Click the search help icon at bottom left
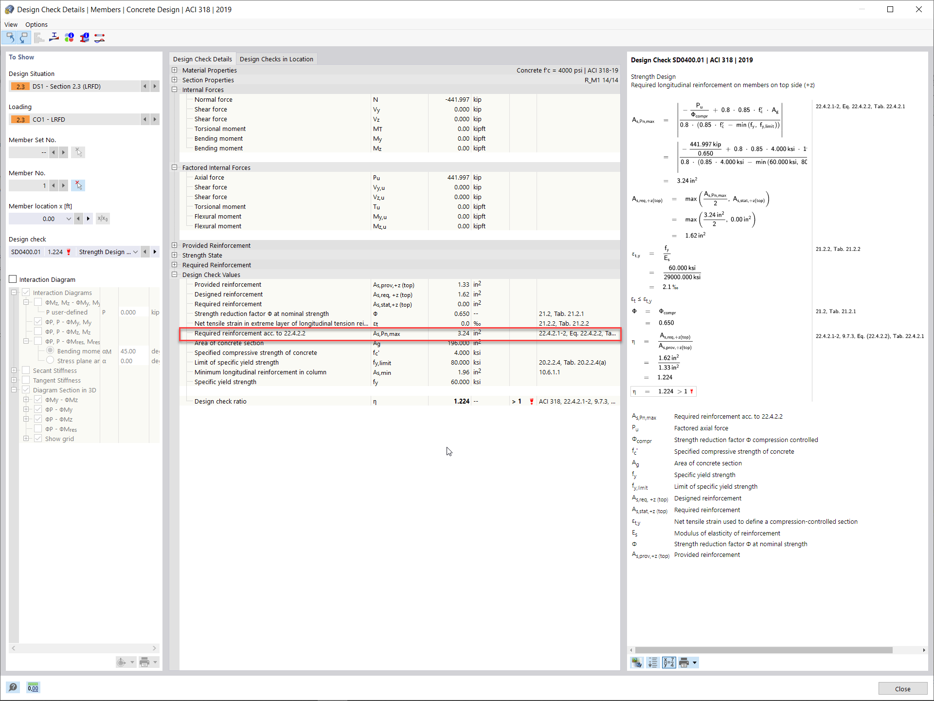This screenshot has height=701, width=934. coord(13,687)
